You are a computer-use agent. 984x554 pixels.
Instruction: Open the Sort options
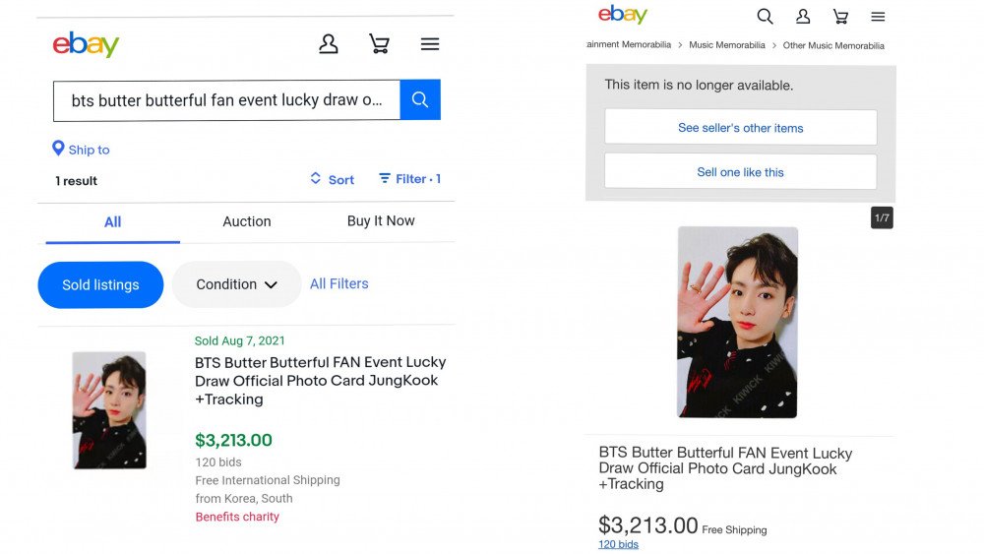332,179
